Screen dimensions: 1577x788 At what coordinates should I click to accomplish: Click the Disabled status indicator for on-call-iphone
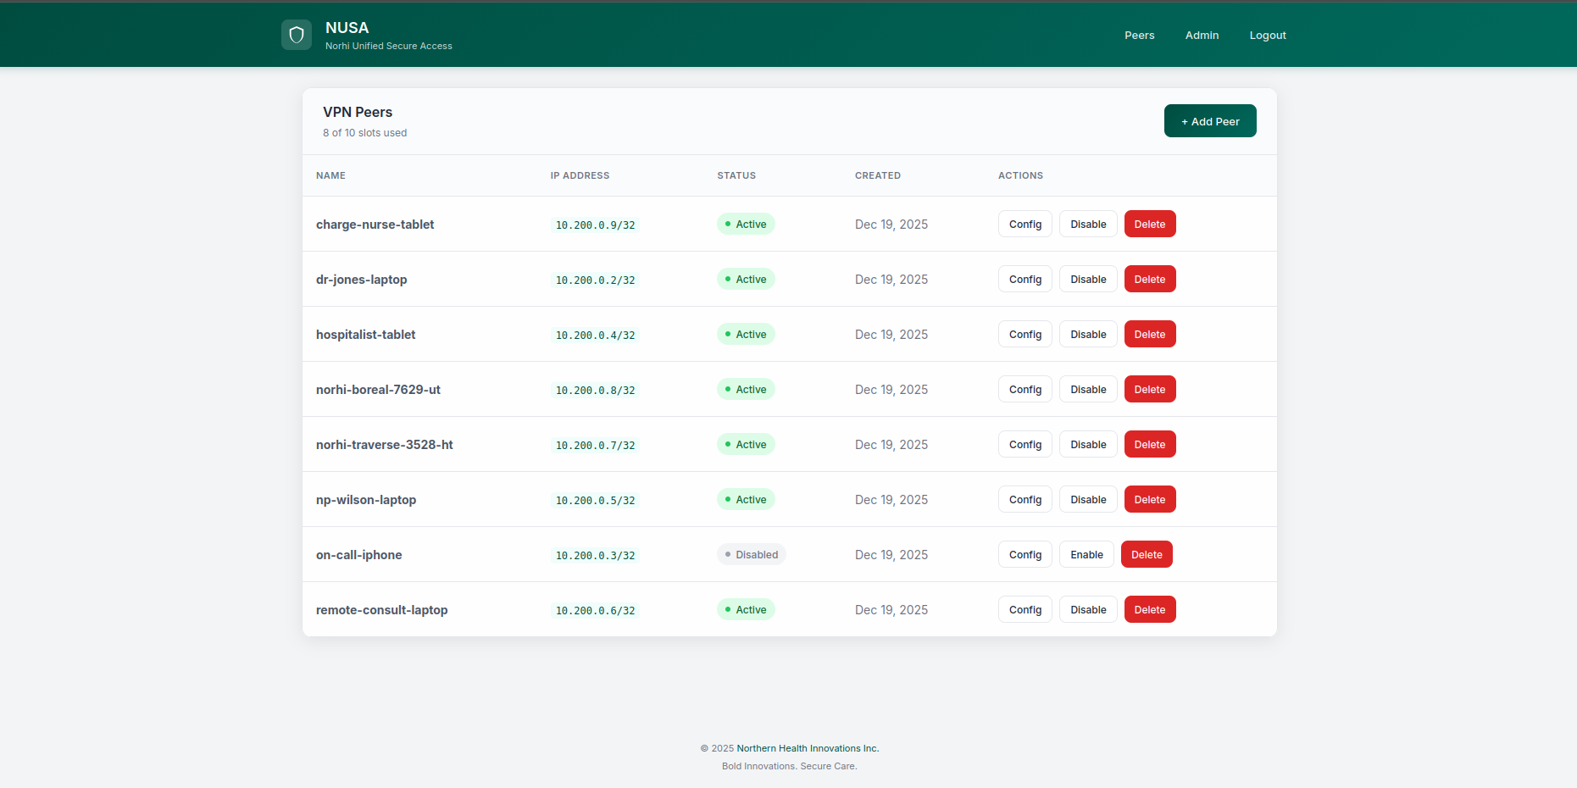tap(751, 554)
